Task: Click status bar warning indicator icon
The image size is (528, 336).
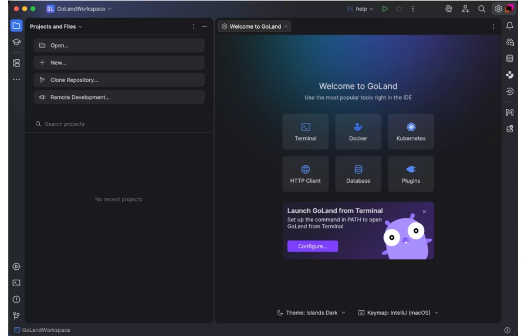Action: [x=507, y=330]
